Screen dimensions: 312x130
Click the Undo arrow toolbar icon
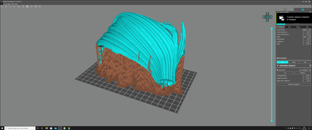[x=10, y=6]
